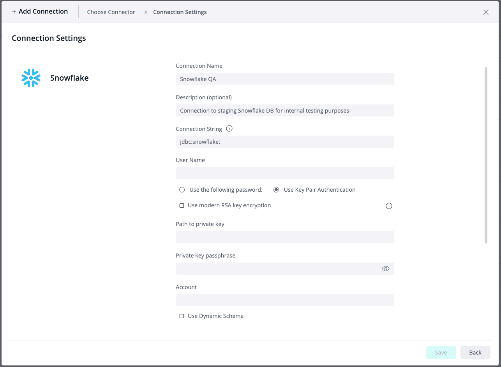The height and width of the screenshot is (367, 501).
Task: Click the Path to private key label
Action: pyautogui.click(x=200, y=224)
